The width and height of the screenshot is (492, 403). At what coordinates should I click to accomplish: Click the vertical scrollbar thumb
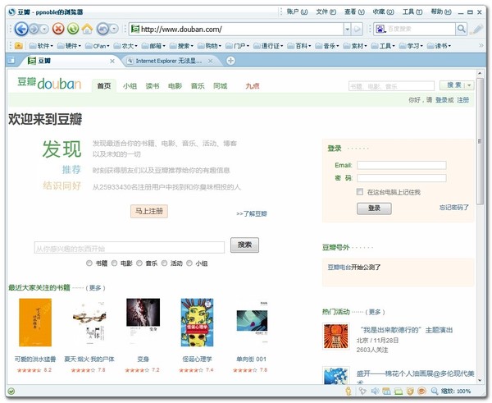click(480, 140)
